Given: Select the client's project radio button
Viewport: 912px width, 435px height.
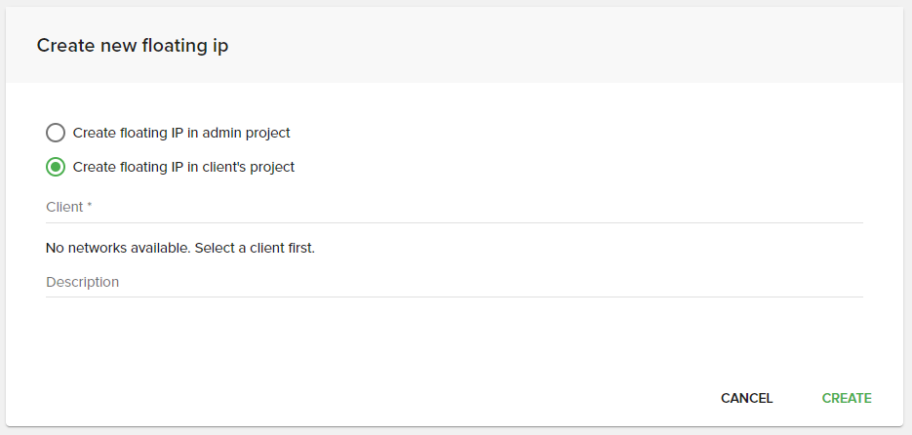Looking at the screenshot, I should (56, 167).
